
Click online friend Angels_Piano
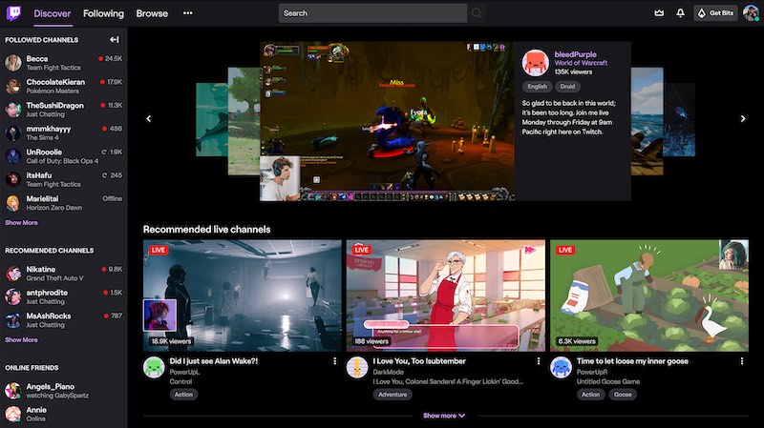[63, 391]
